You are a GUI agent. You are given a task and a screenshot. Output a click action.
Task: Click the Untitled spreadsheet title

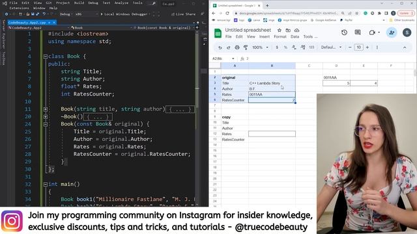[248, 31]
